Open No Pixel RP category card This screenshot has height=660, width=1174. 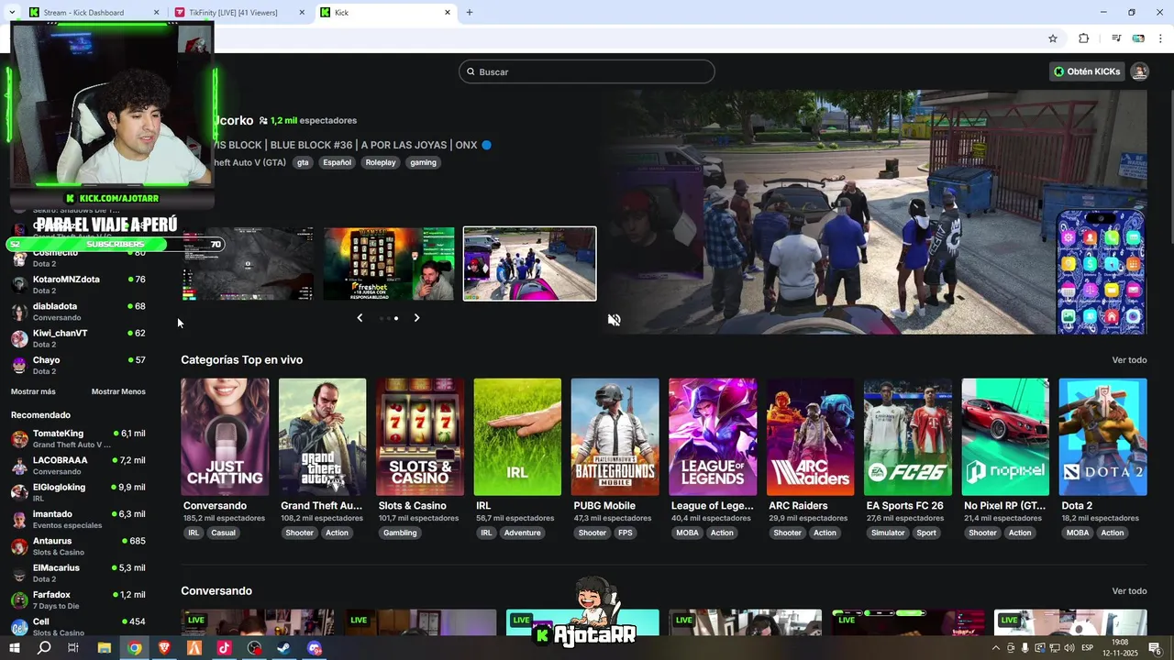[1005, 437]
